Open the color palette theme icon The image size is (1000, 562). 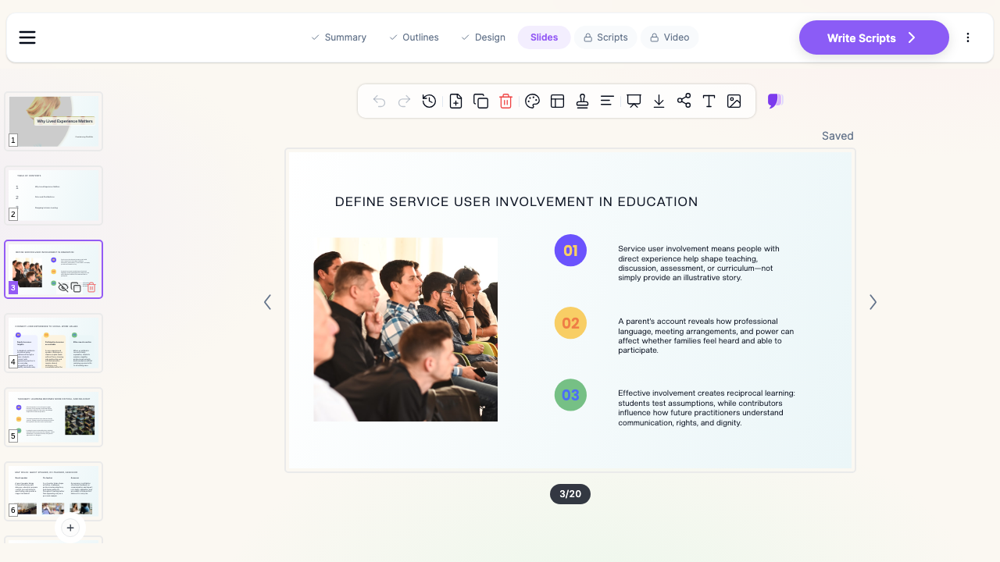[533, 101]
